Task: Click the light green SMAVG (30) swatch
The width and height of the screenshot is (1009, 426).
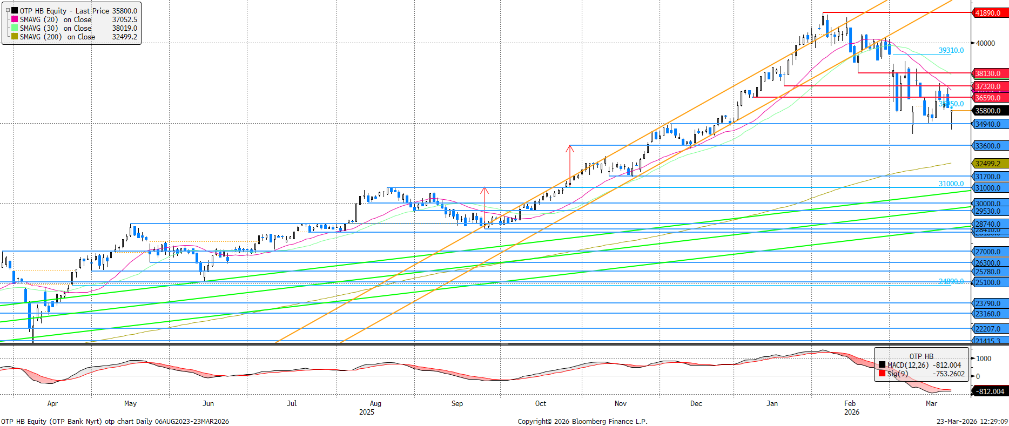Action: pos(15,28)
